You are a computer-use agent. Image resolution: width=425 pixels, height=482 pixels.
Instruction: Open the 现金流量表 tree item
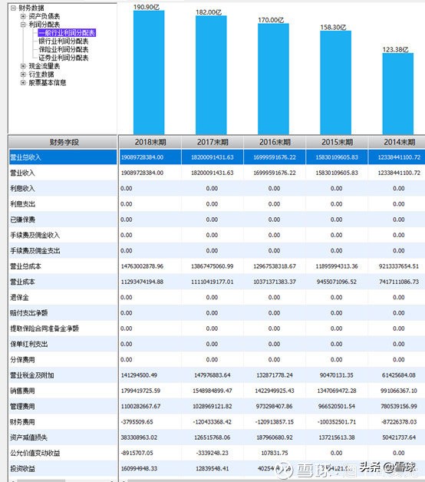click(44, 66)
